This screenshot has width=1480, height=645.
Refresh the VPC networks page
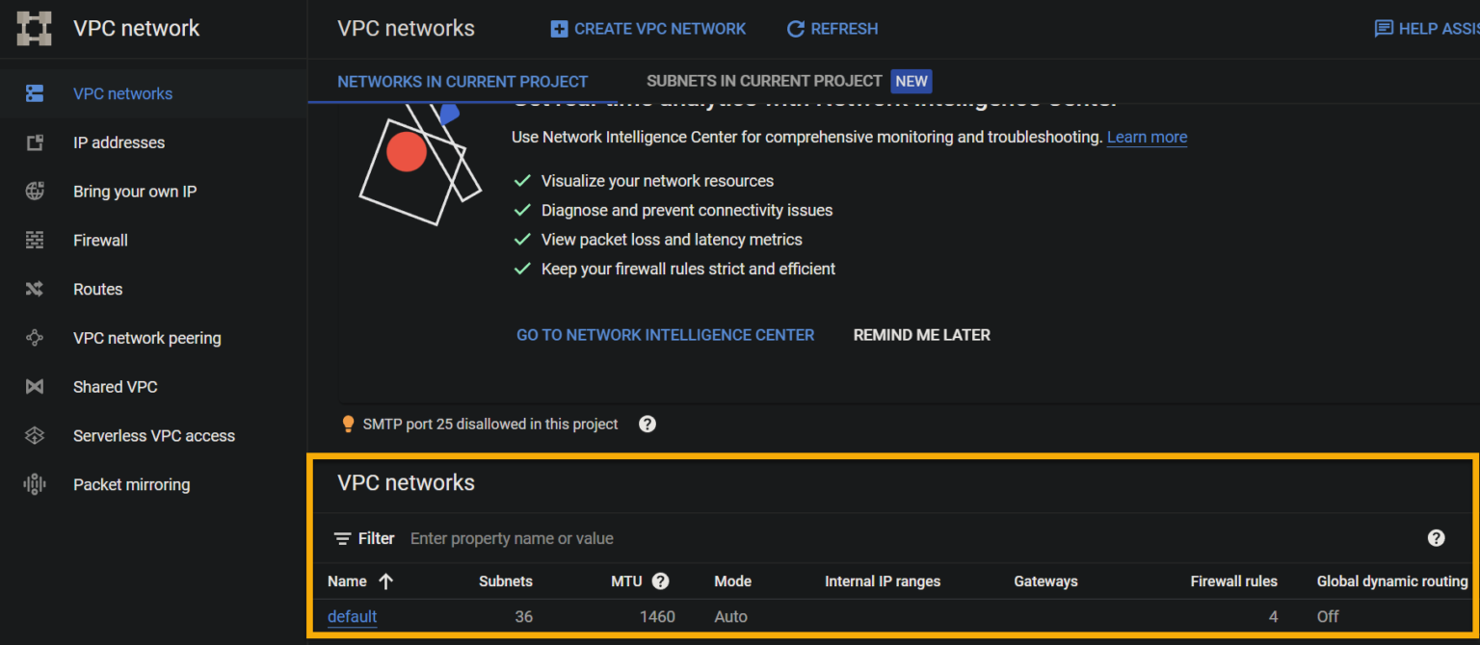click(832, 28)
